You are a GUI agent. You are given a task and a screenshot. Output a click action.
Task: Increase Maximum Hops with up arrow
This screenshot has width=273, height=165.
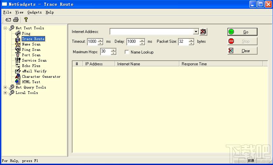tap(114, 50)
